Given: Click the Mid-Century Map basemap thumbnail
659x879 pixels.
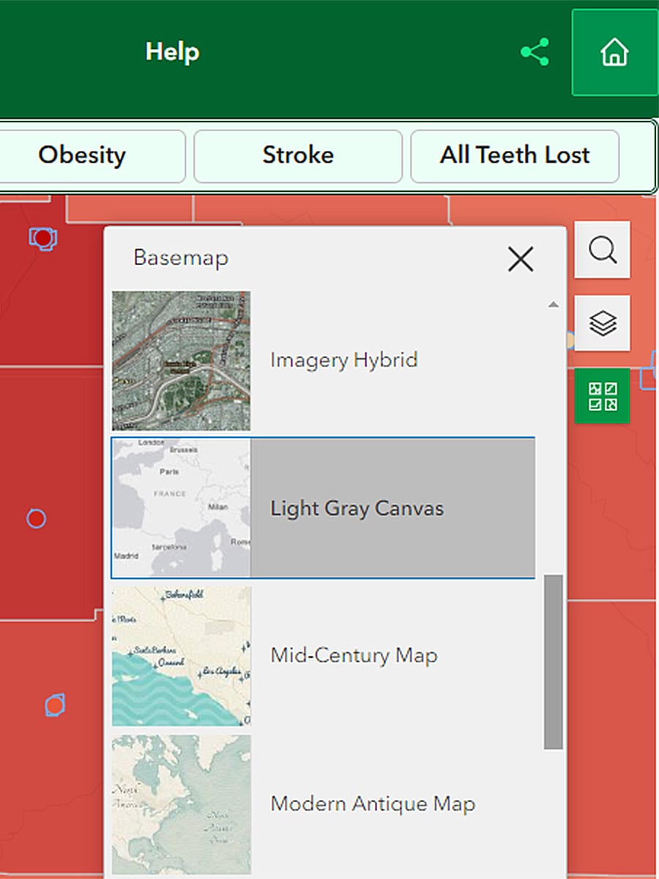Looking at the screenshot, I should click(181, 655).
